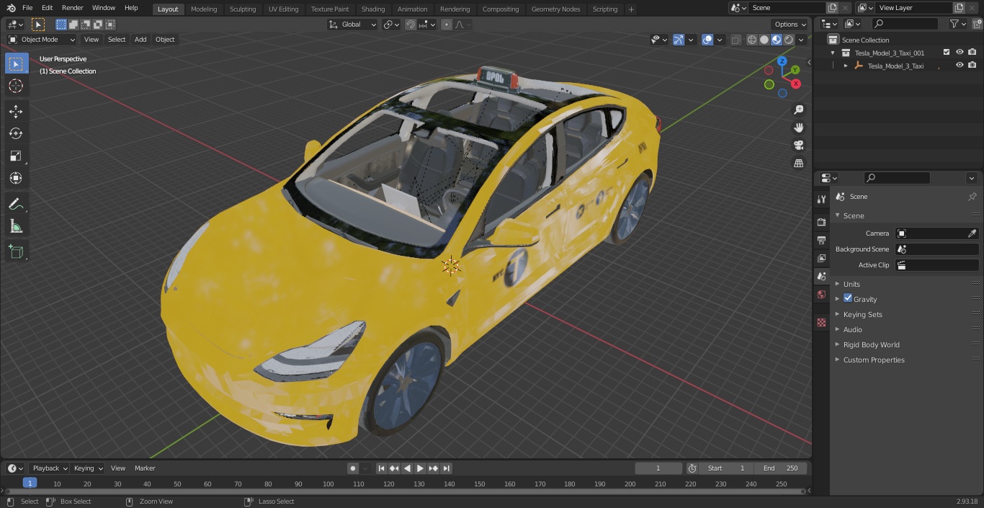Switch to material preview shading
Viewport: 984px width, 508px height.
(777, 40)
